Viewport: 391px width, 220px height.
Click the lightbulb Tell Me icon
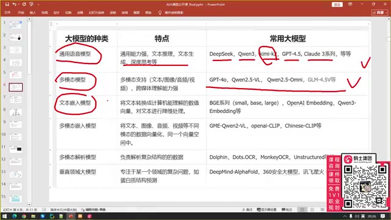pos(160,12)
